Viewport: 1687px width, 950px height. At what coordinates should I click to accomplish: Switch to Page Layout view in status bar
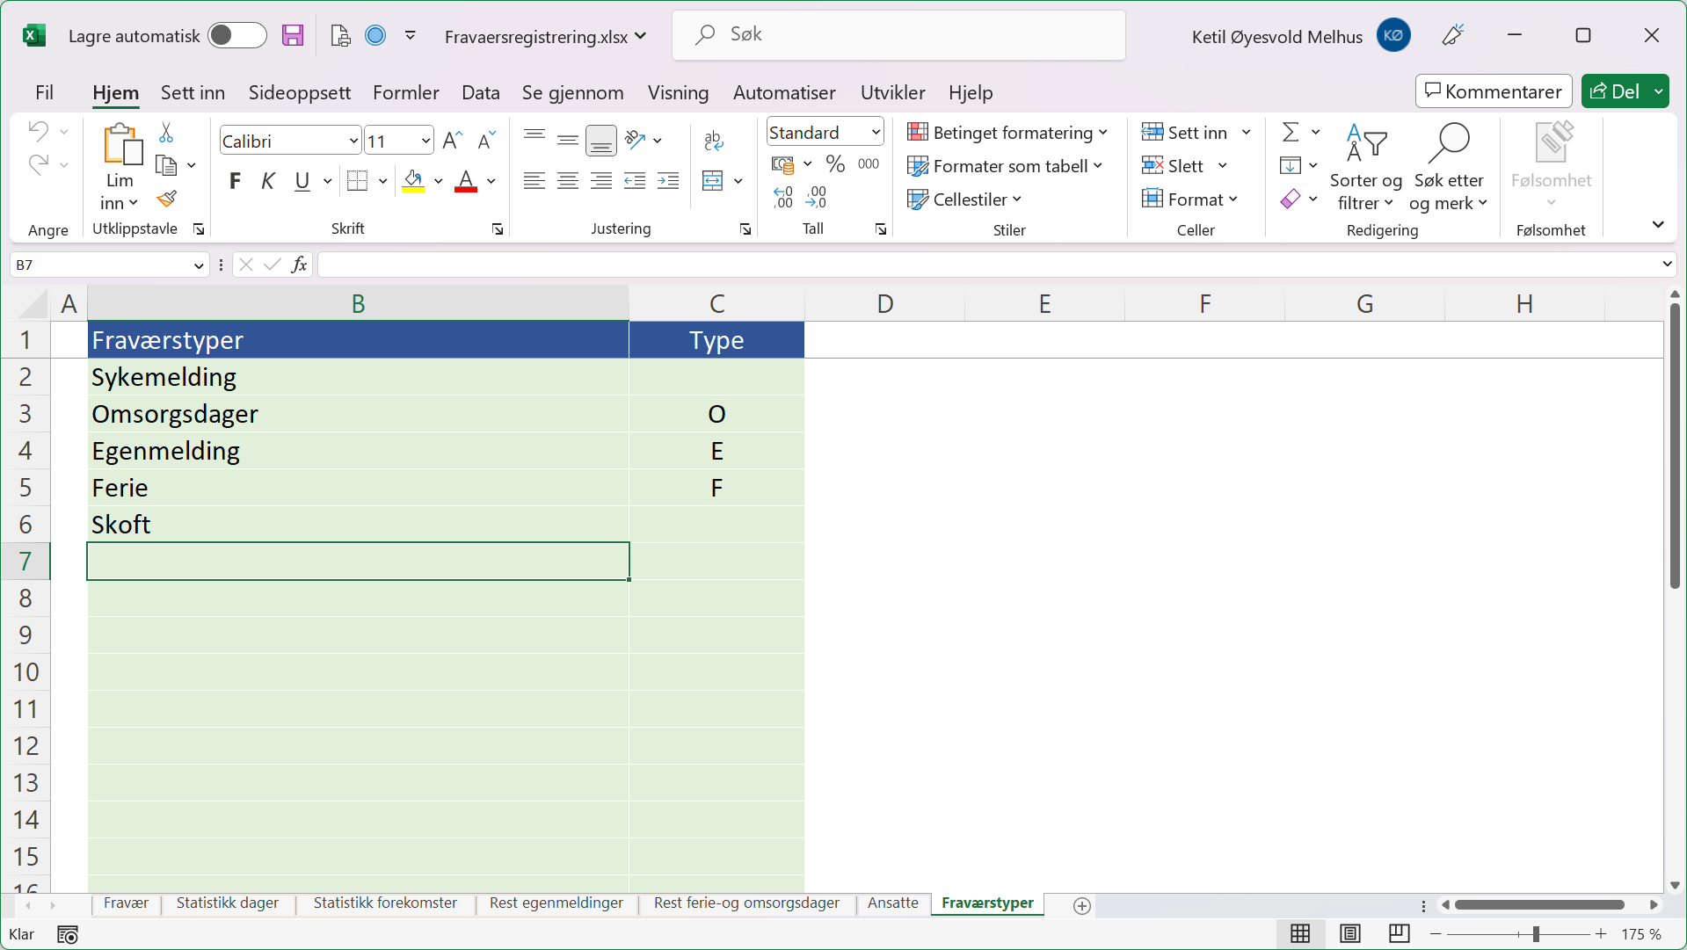(1350, 933)
